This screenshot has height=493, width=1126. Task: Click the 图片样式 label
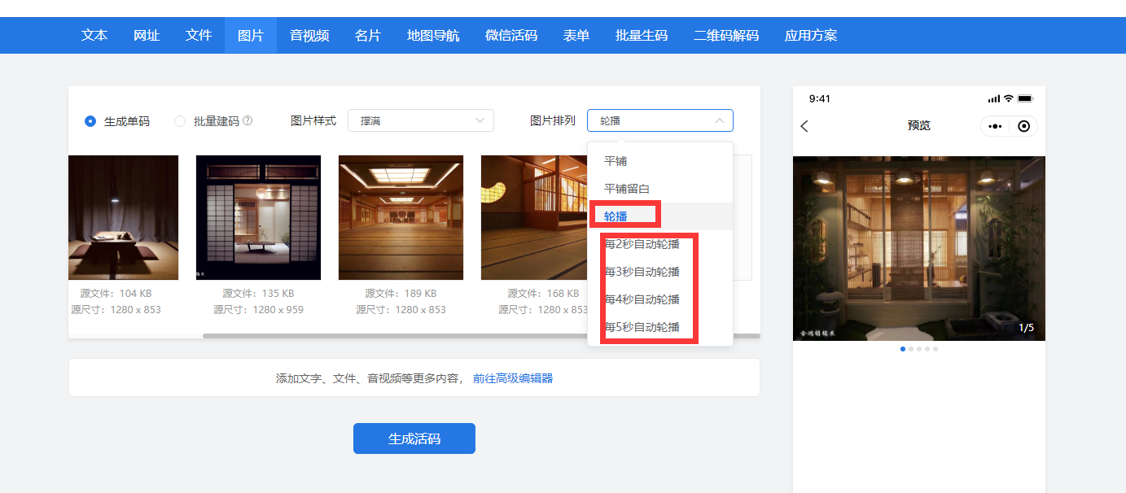point(313,120)
